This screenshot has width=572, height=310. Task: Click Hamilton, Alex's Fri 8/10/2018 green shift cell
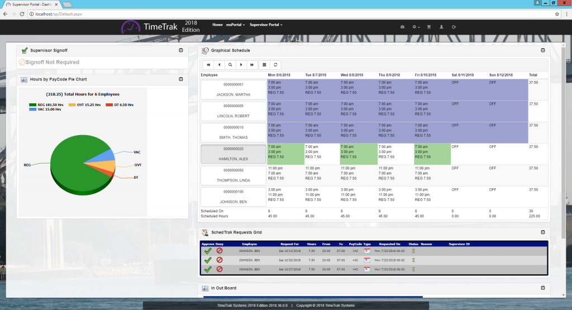point(432,154)
